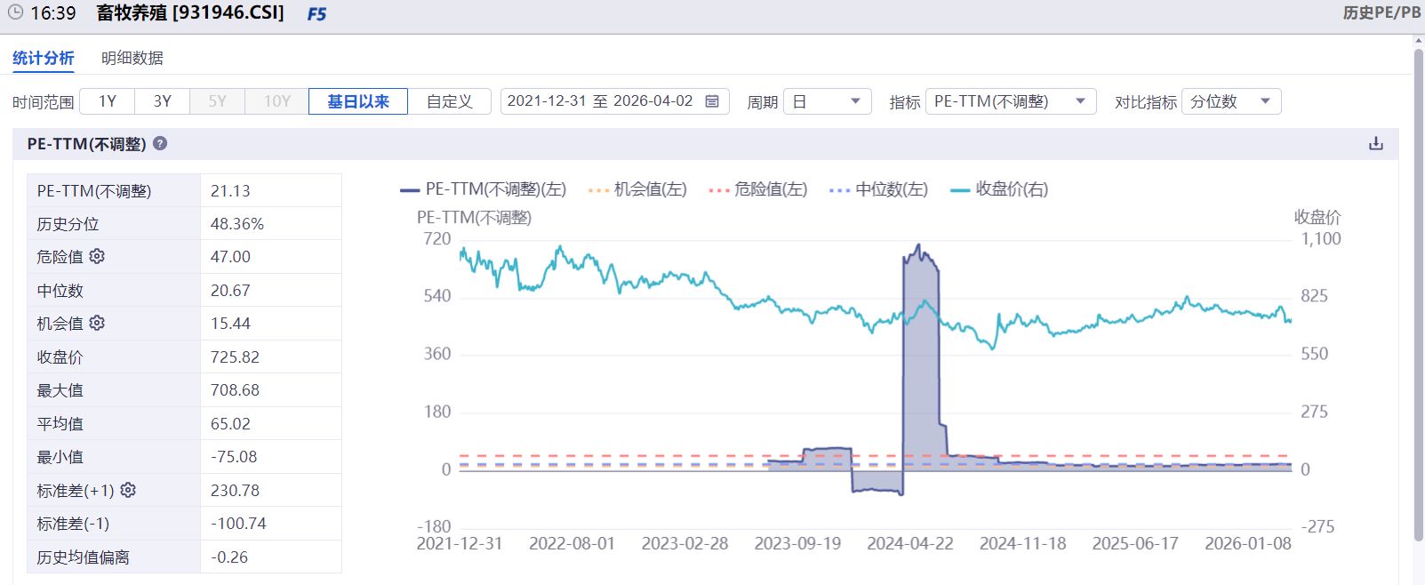Switch to the 明细数据 tab
1425x585 pixels.
pos(132,58)
